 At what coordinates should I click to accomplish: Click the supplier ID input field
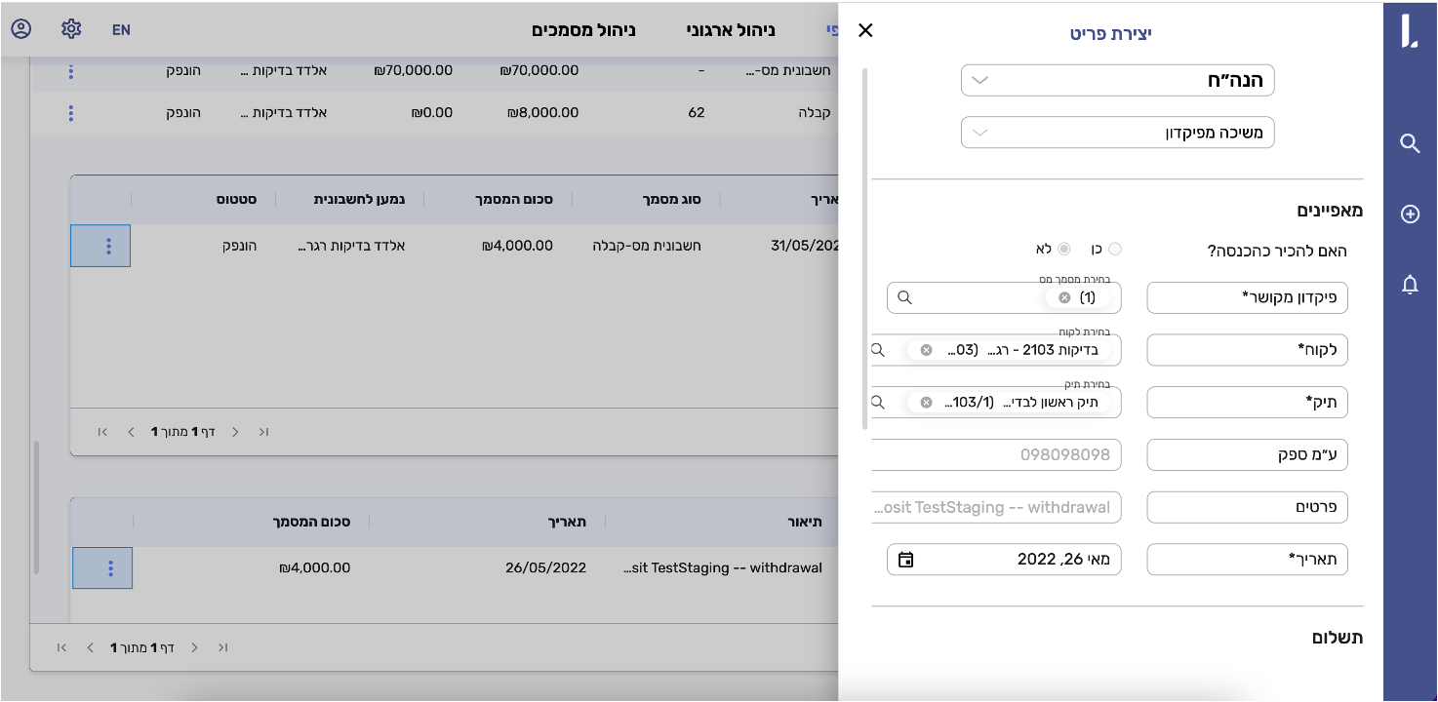point(996,454)
